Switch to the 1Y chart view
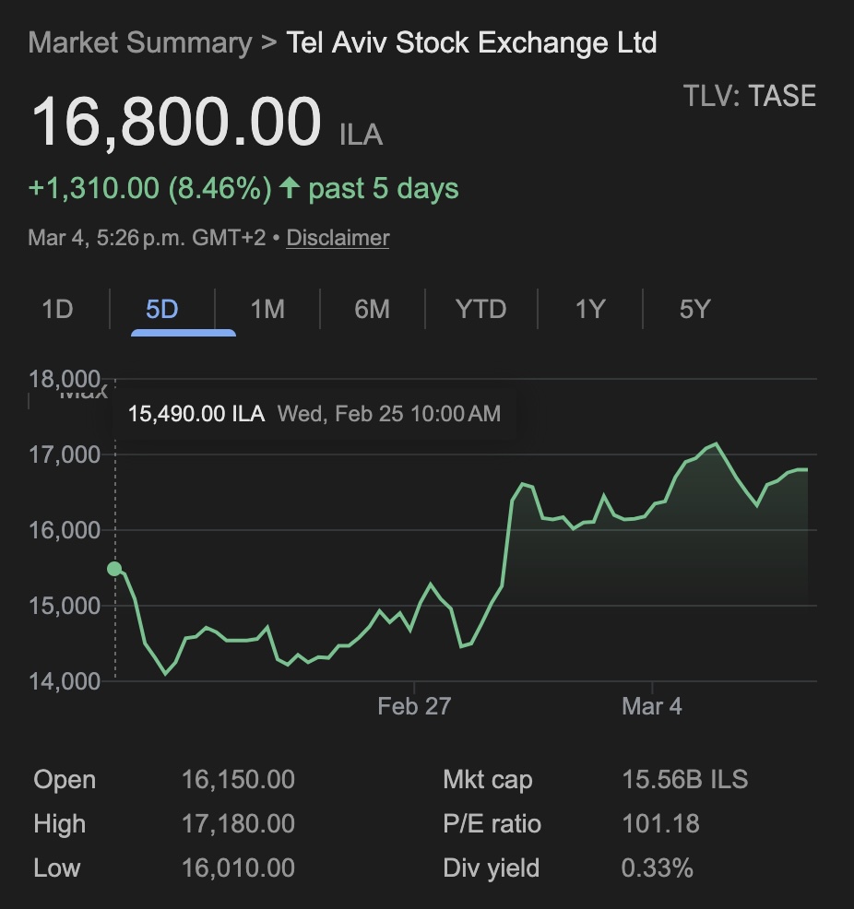This screenshot has height=909, width=854. pyautogui.click(x=589, y=309)
